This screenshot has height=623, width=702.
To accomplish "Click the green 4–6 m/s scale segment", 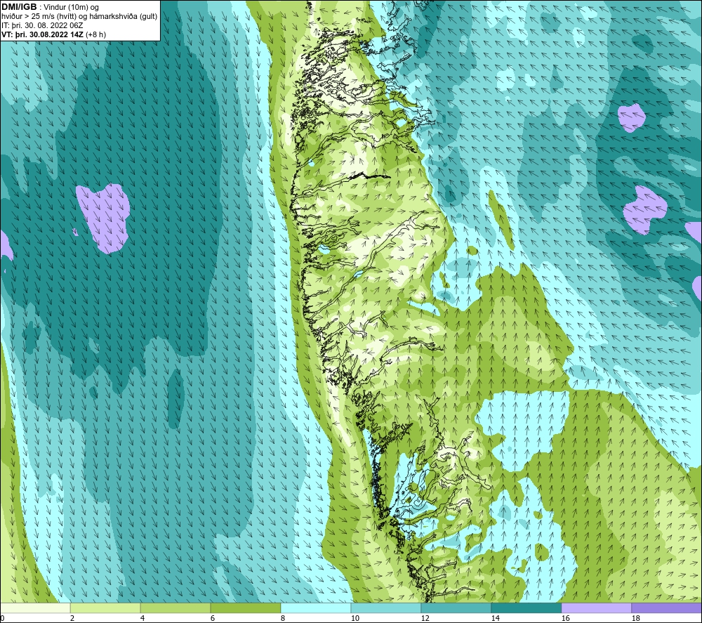I will [x=175, y=608].
